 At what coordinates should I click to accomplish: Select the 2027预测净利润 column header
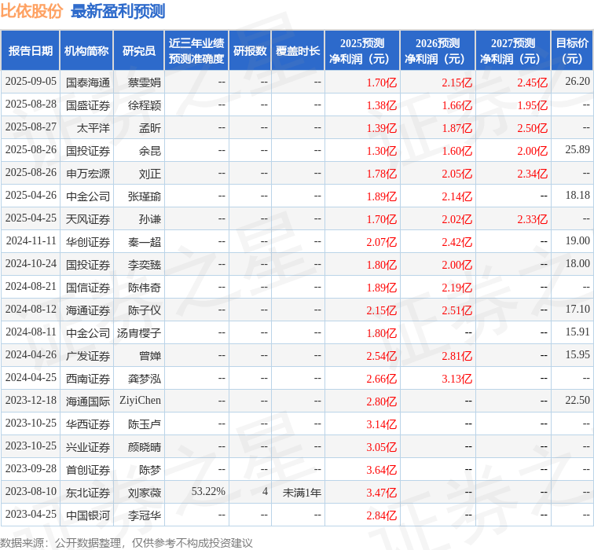[513, 51]
